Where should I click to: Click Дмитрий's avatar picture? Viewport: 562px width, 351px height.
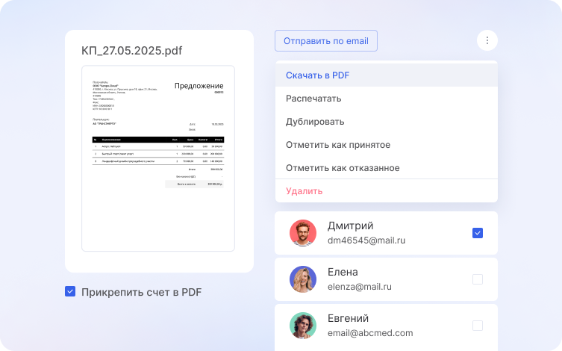pos(303,233)
